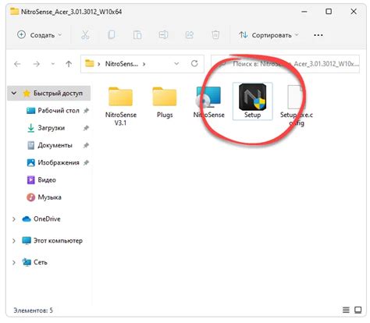Switch to large icons view
Screen dimensions: 370x323
[358, 310]
